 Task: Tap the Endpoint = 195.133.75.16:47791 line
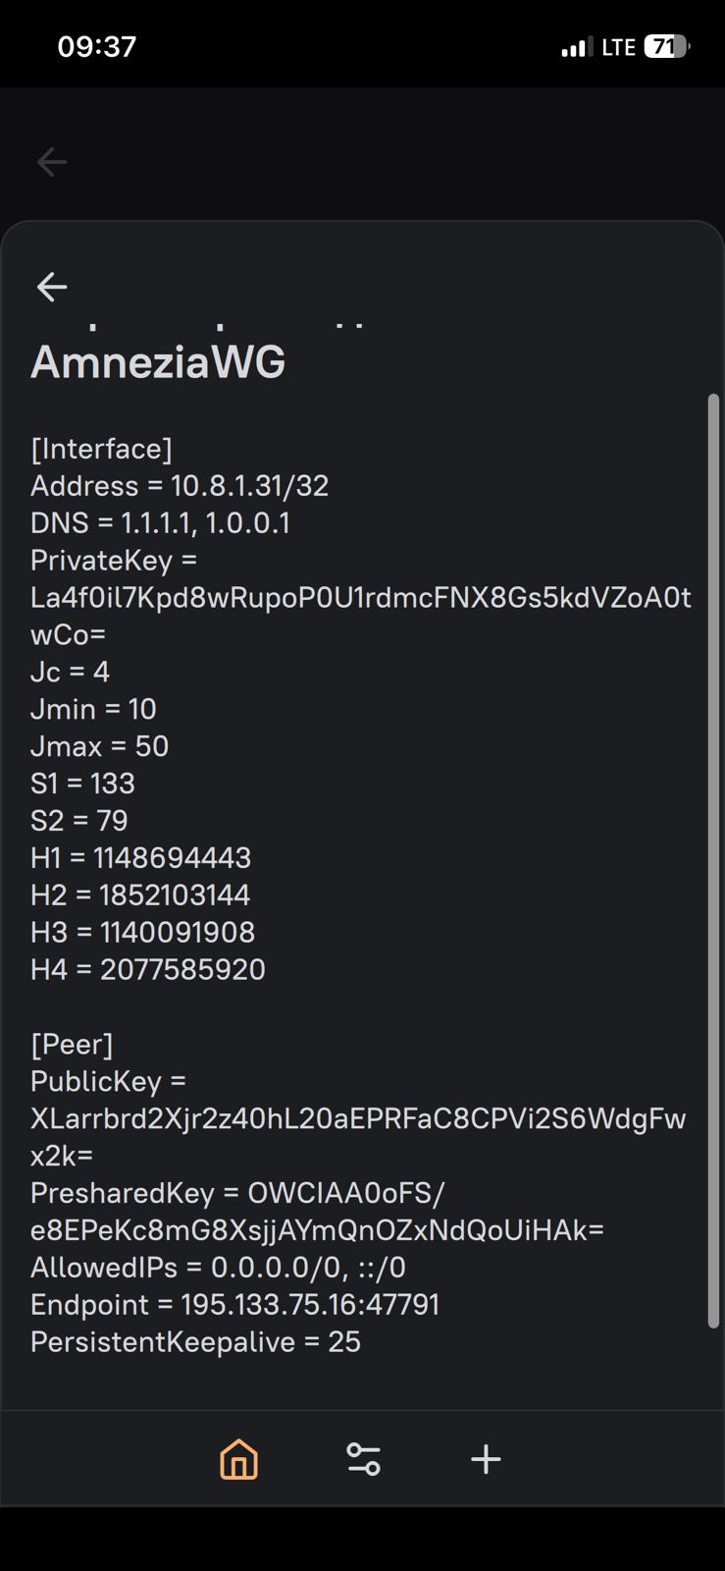pos(234,1305)
